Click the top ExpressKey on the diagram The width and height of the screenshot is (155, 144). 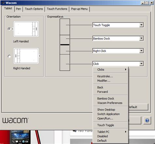pos(65,27)
